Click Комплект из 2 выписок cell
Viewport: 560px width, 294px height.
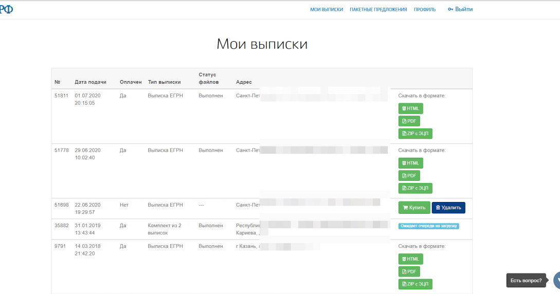[165, 229]
